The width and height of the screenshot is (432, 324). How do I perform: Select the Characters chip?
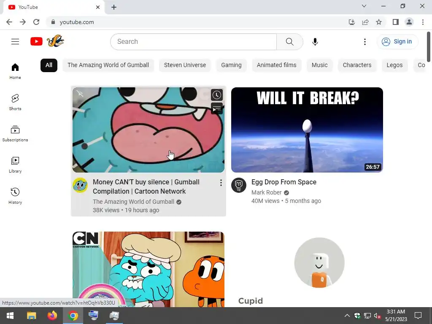pos(357,65)
